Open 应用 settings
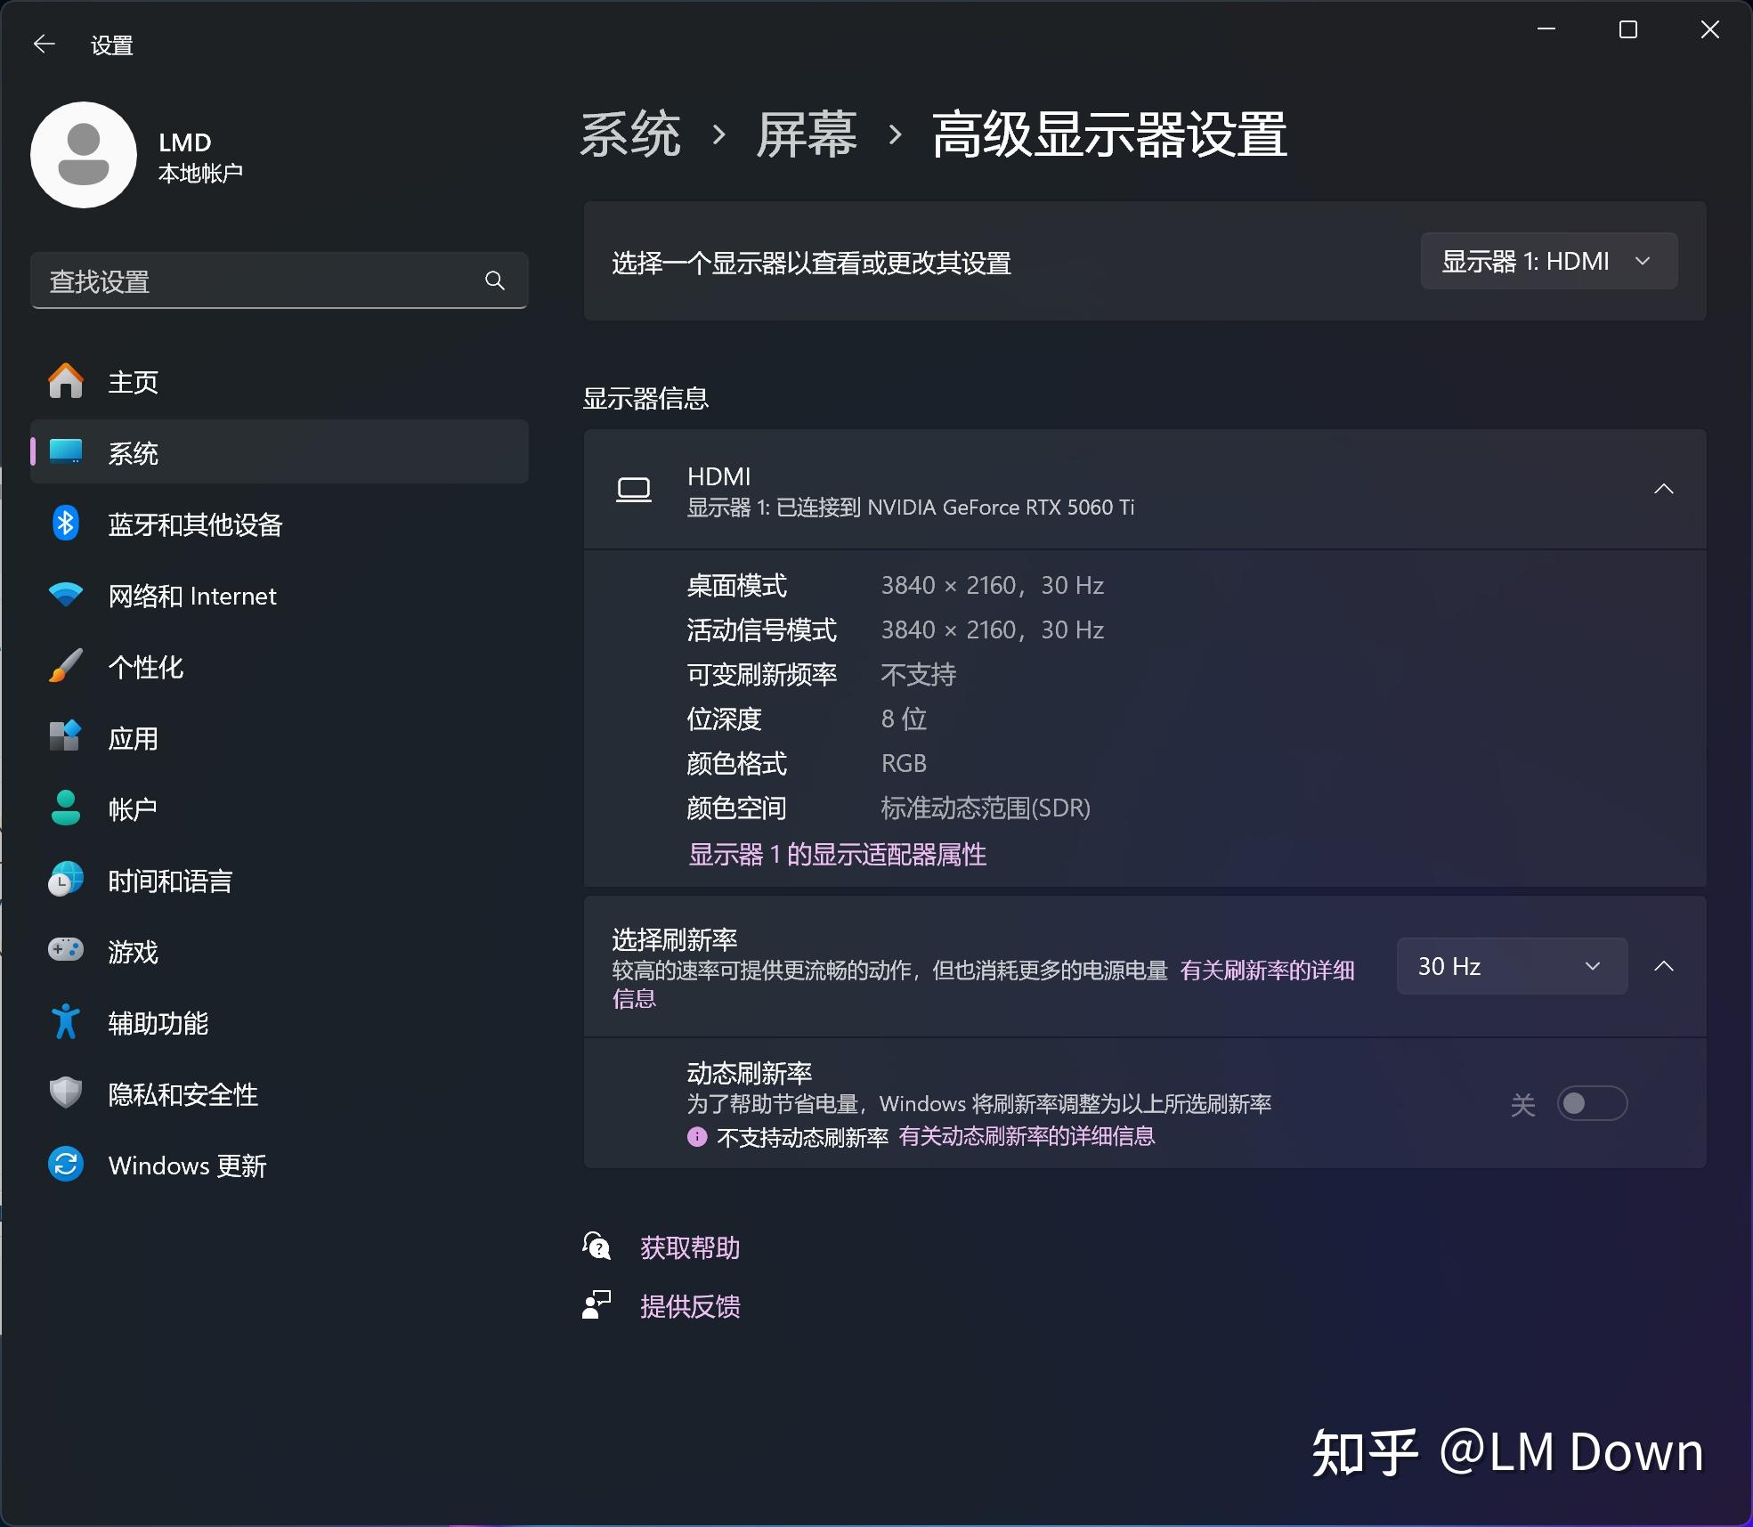Screen dimensions: 1753x1527 point(134,737)
